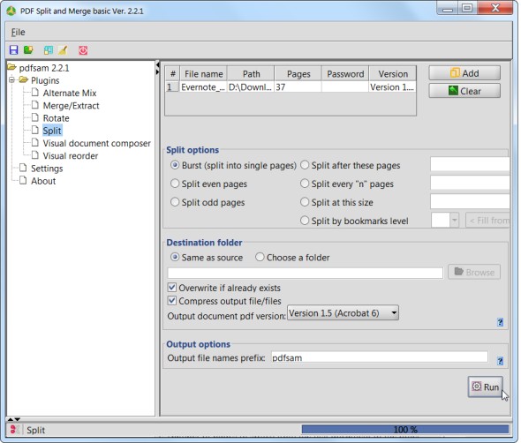Click the Clear button

pos(464,91)
